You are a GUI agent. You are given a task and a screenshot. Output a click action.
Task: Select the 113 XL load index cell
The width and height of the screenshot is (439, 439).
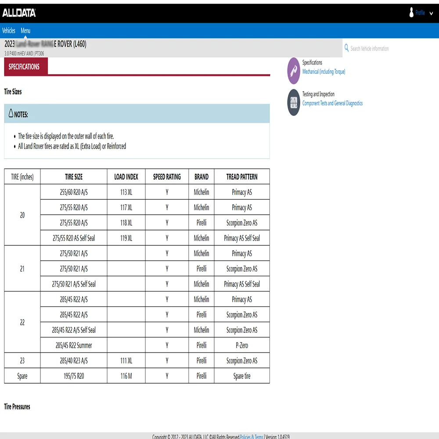pyautogui.click(x=126, y=192)
